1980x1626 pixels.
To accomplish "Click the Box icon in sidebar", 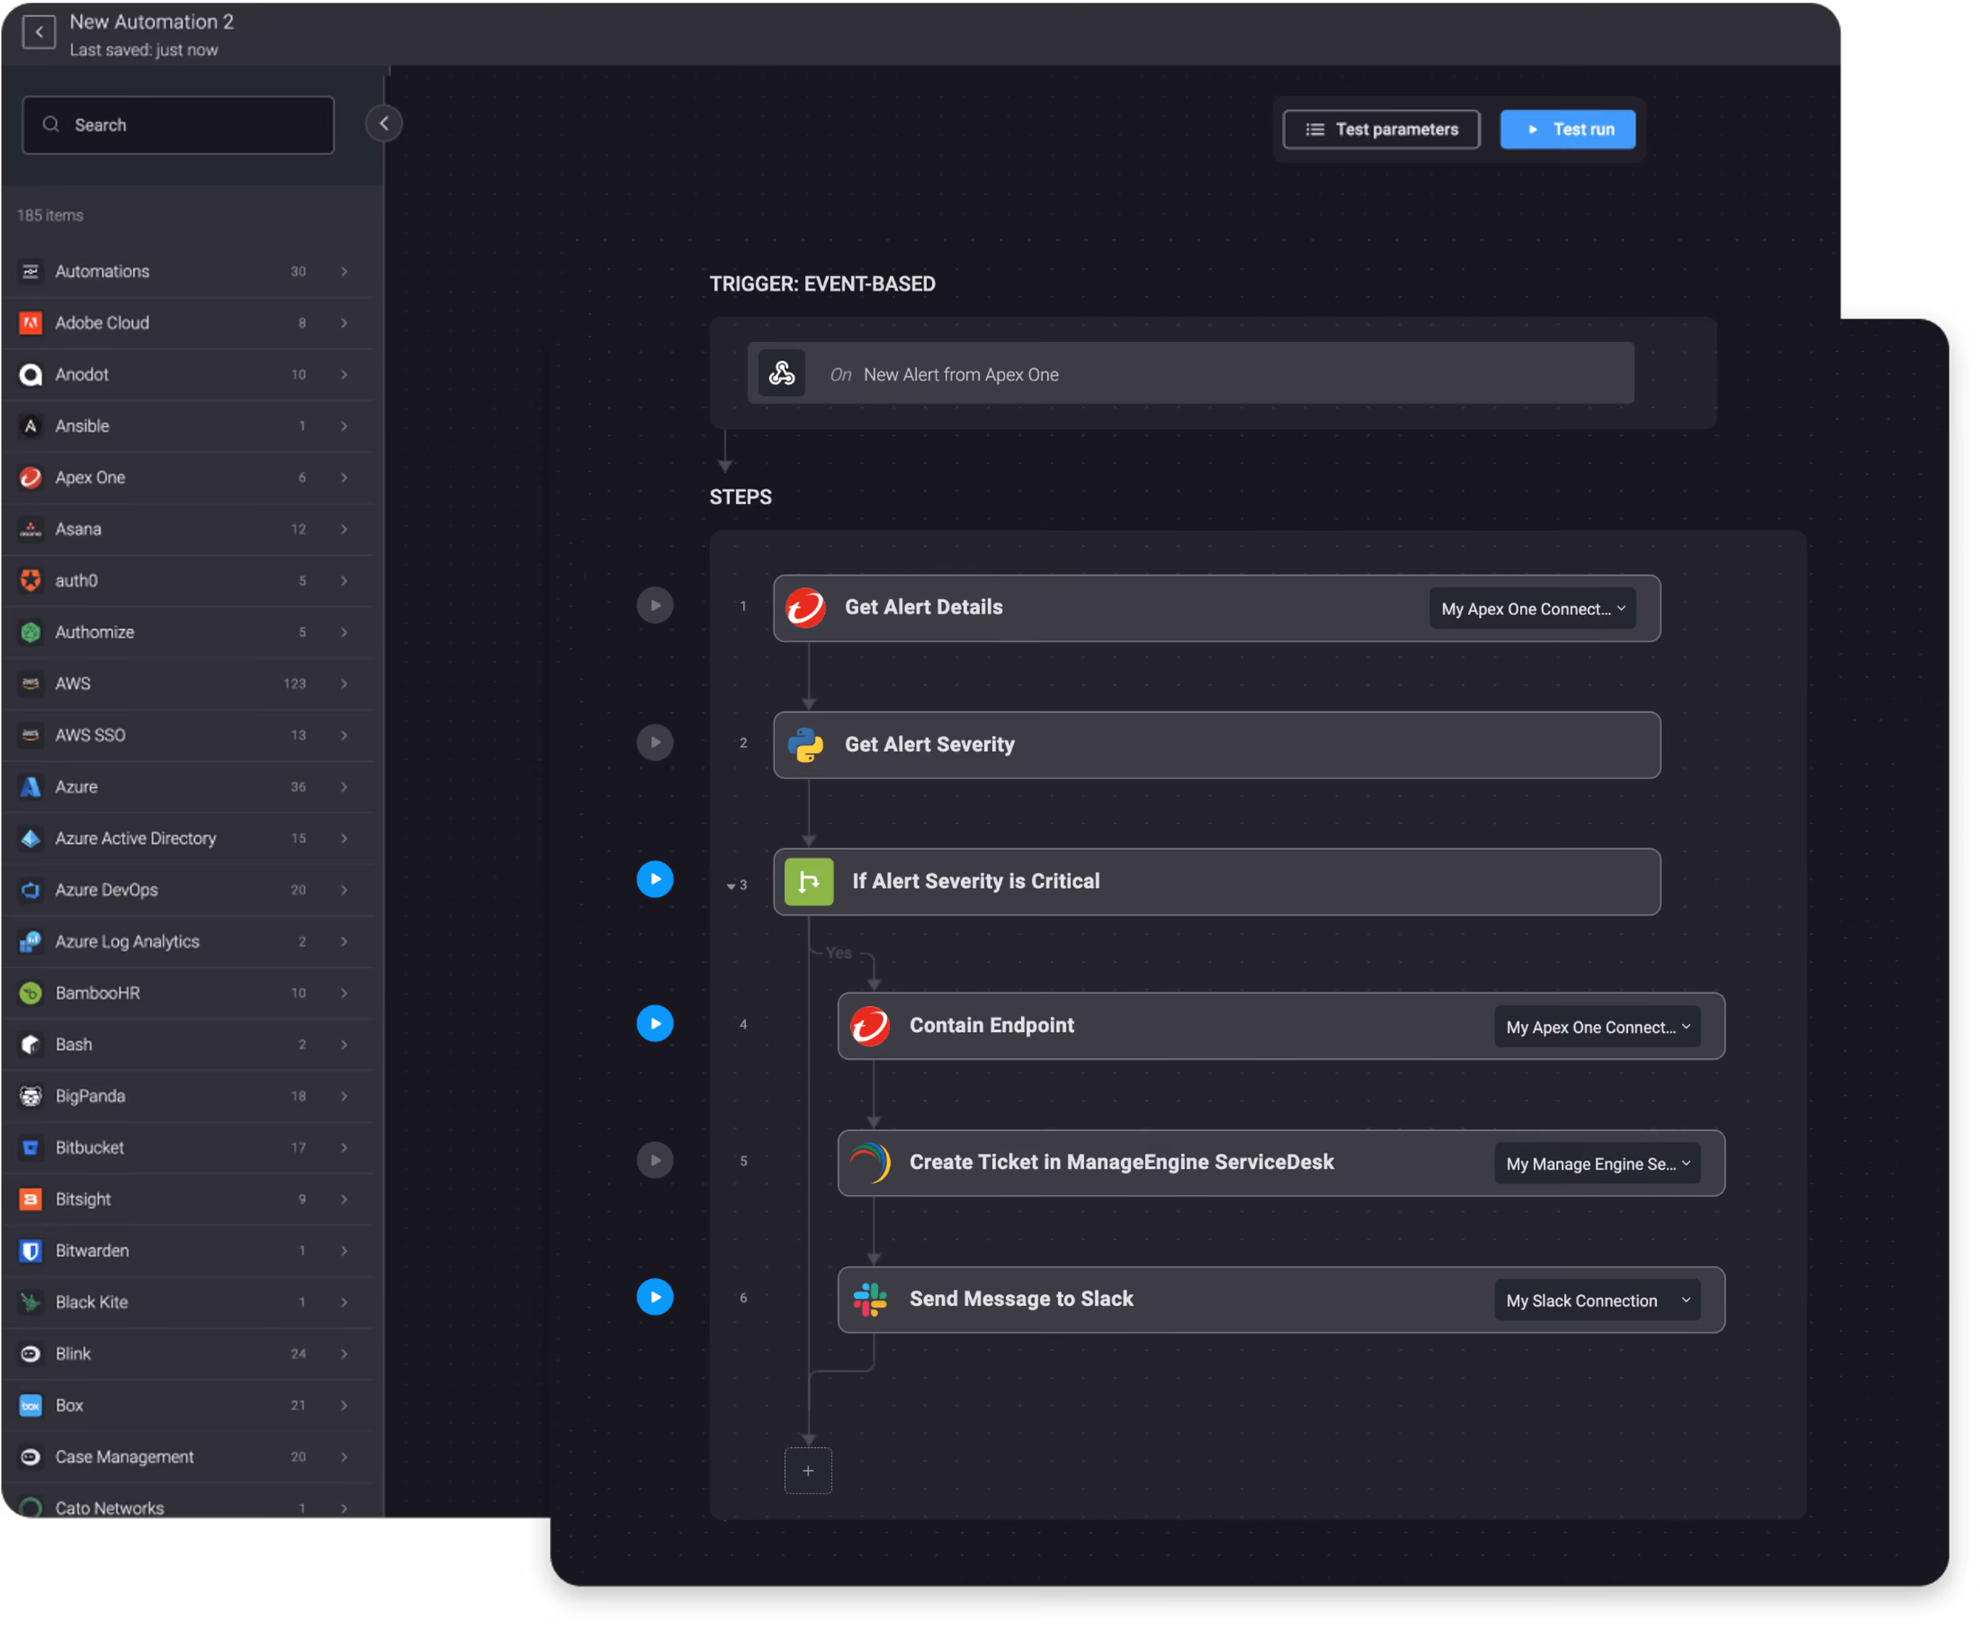I will (31, 1406).
